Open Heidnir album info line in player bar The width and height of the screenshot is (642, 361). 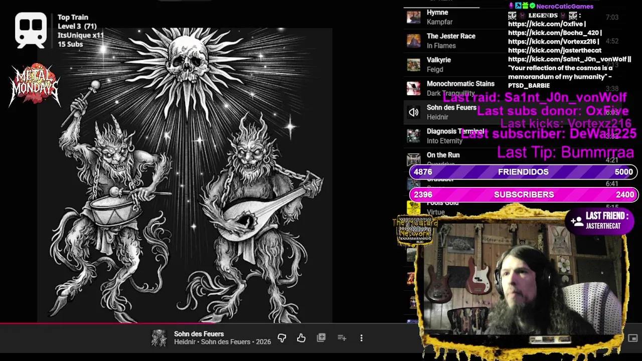[223, 342]
